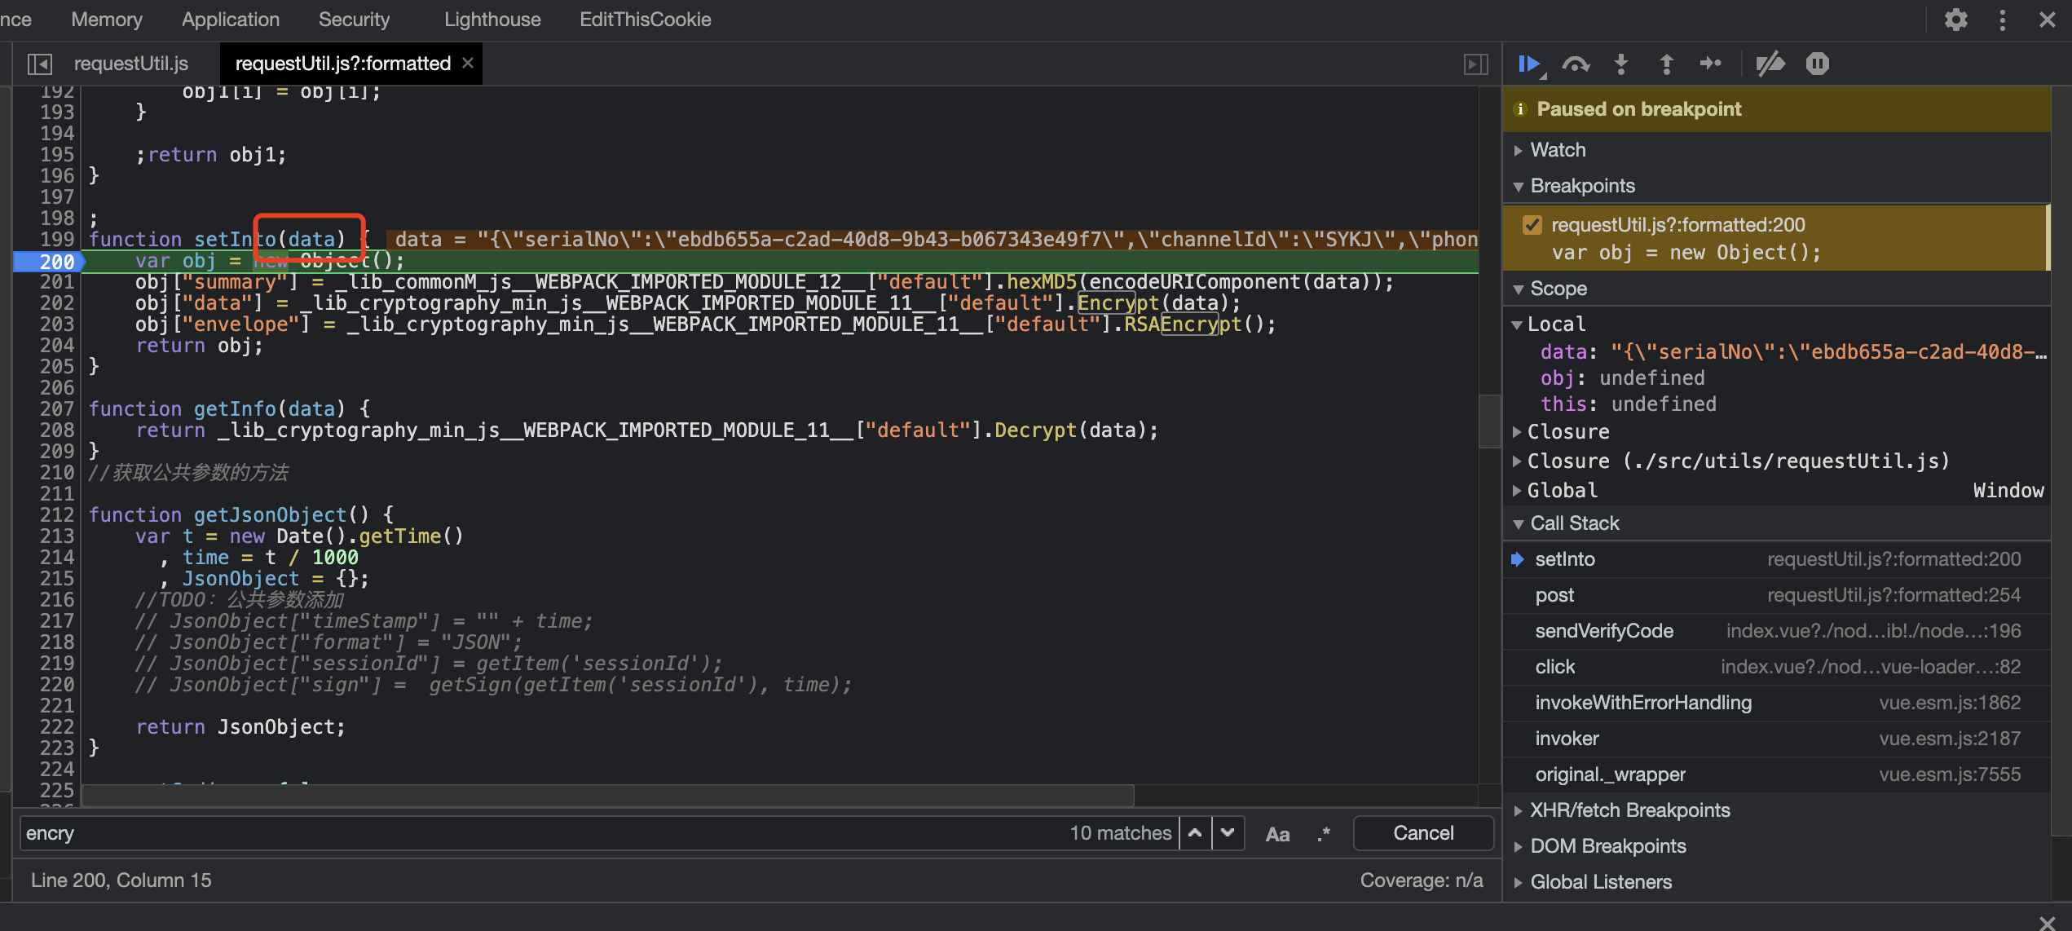
Task: Uncheck breakpoint requestUtil.js?:formatted:200
Action: (x=1532, y=225)
